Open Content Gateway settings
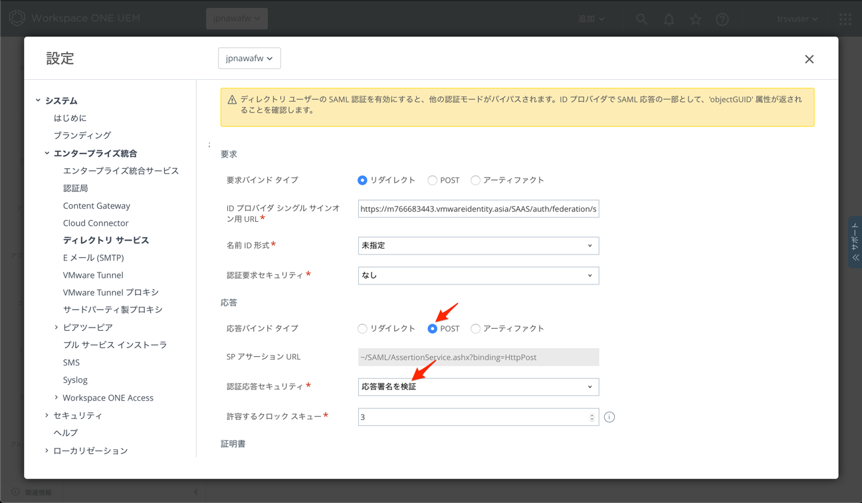 pyautogui.click(x=96, y=206)
